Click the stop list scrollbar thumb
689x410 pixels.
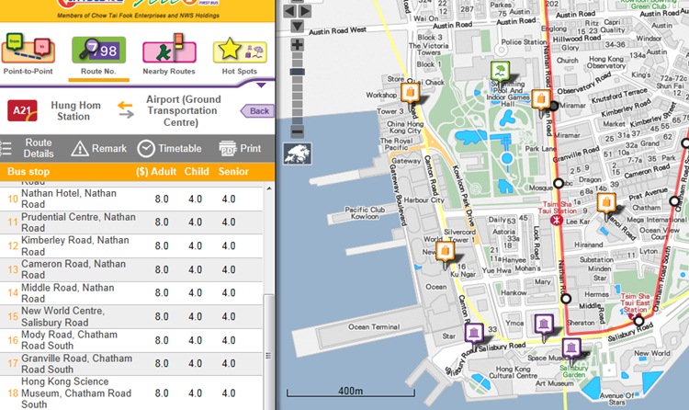click(268, 352)
